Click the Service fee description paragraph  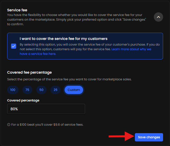[77, 20]
